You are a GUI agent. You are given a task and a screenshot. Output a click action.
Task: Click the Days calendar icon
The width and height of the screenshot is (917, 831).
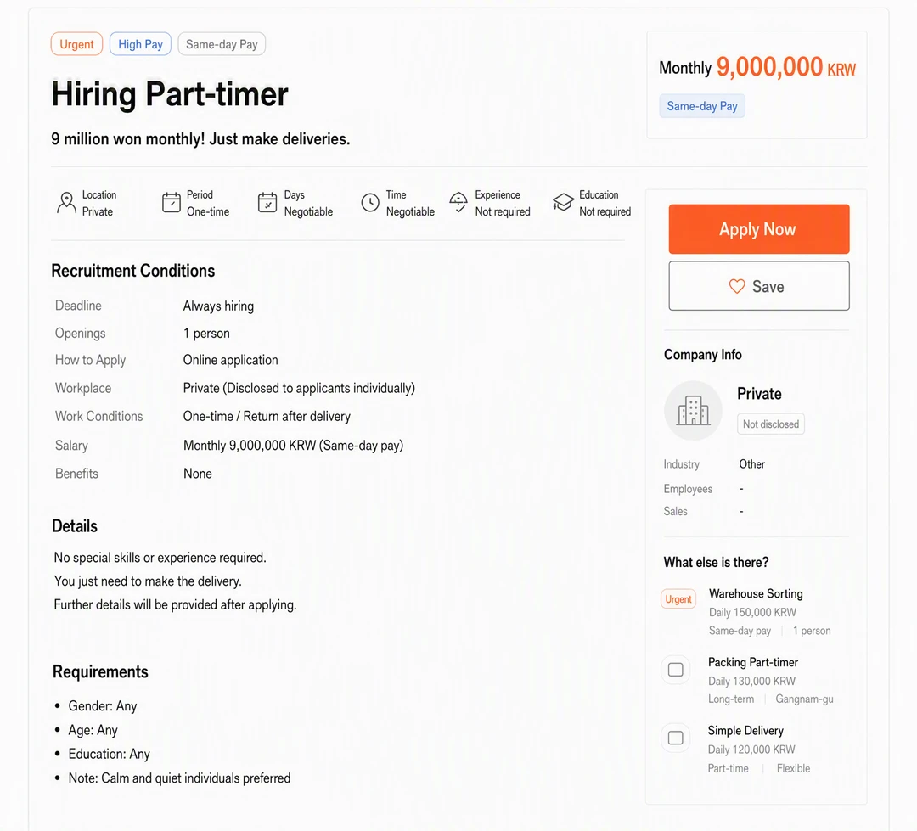click(x=267, y=202)
